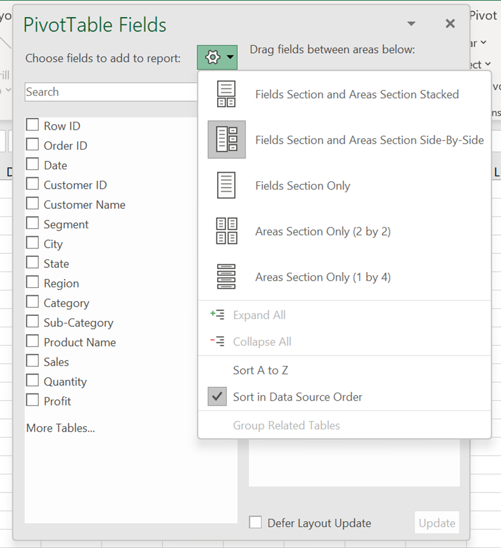Open the Tools dropdown arrow beside the gear
501x548 pixels.
[230, 58]
